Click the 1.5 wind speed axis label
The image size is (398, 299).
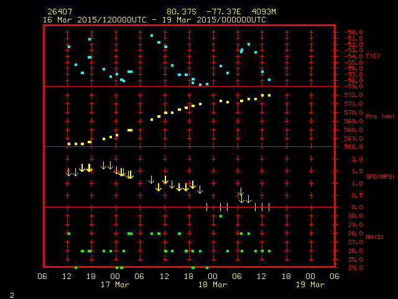pos(358,171)
